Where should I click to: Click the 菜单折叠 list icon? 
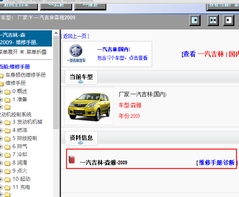tap(22, 52)
